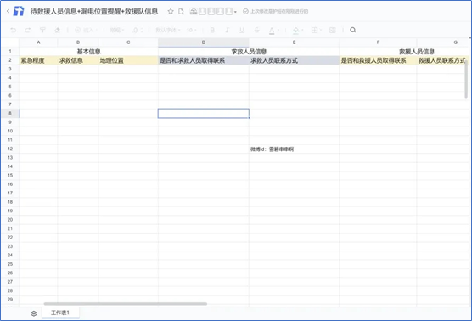Open the Insert (插入) dropdown
Image resolution: width=472 pixels, height=321 pixels.
click(86, 30)
